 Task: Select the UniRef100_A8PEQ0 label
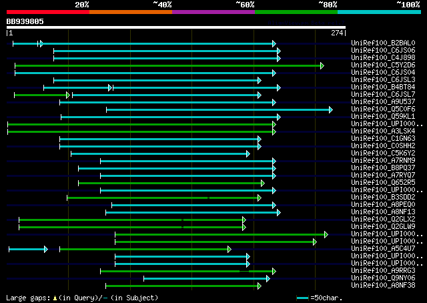pos(383,205)
